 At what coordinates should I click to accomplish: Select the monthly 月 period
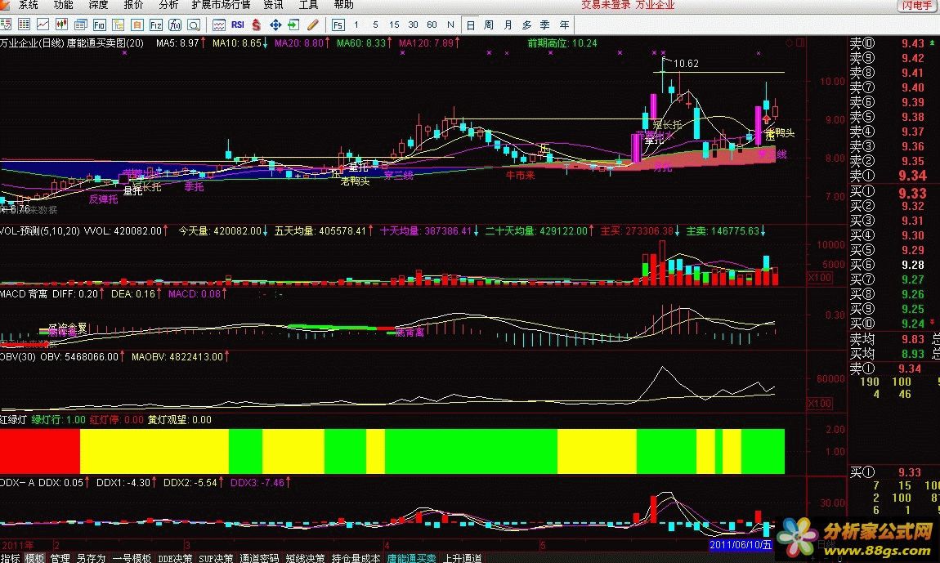pos(508,25)
